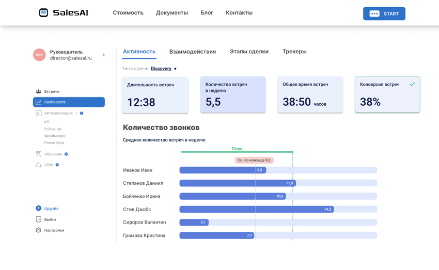Screen dimensions: 439x270
Task: Expand the Руководитель profile chevron
Action: [x=104, y=55]
